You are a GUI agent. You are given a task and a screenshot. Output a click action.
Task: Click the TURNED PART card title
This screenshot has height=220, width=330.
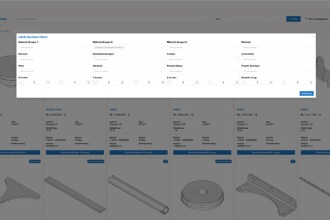click(x=54, y=109)
